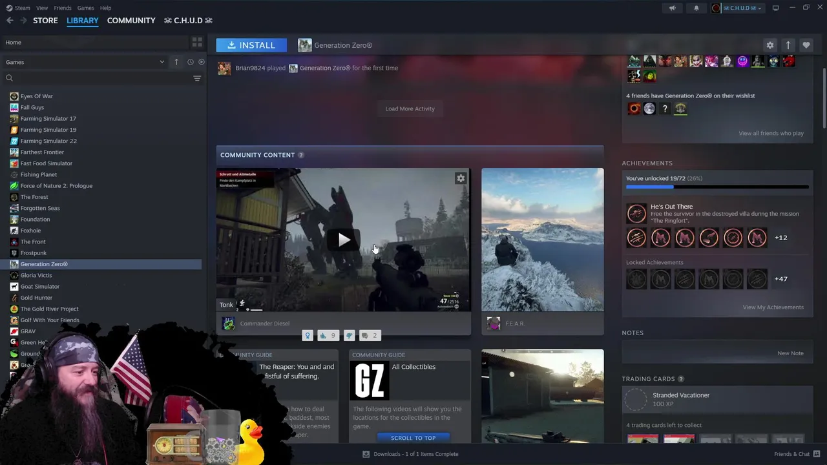The image size is (827, 465).
Task: Click Community Content help question mark
Action: pos(301,155)
